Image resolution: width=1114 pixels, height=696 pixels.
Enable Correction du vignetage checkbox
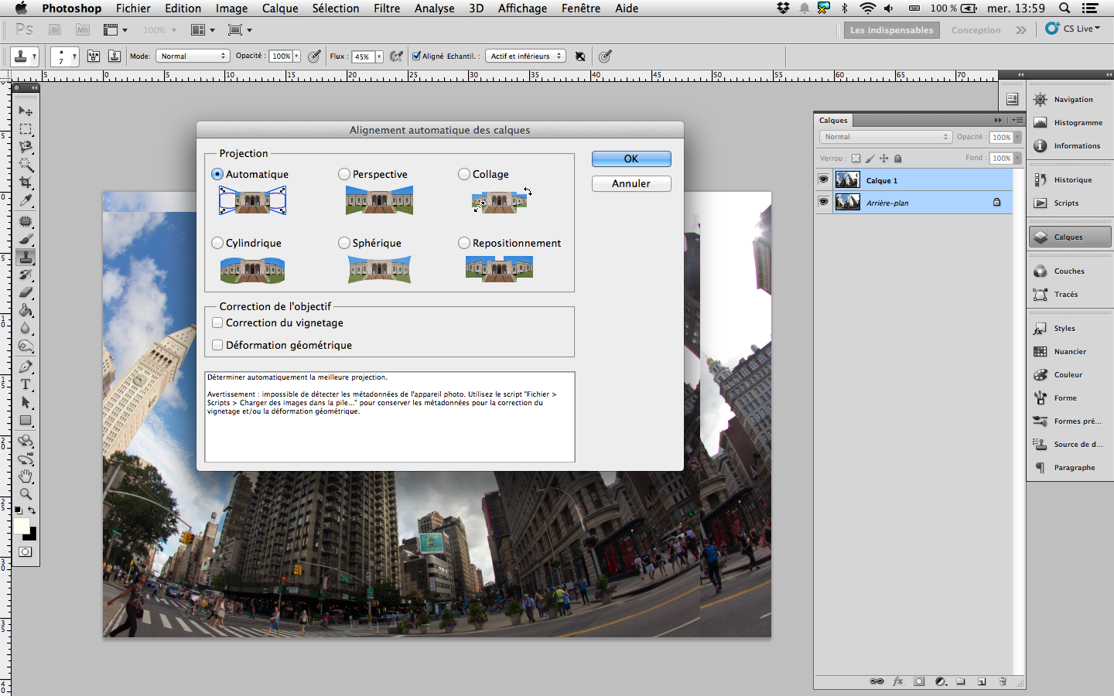click(217, 322)
